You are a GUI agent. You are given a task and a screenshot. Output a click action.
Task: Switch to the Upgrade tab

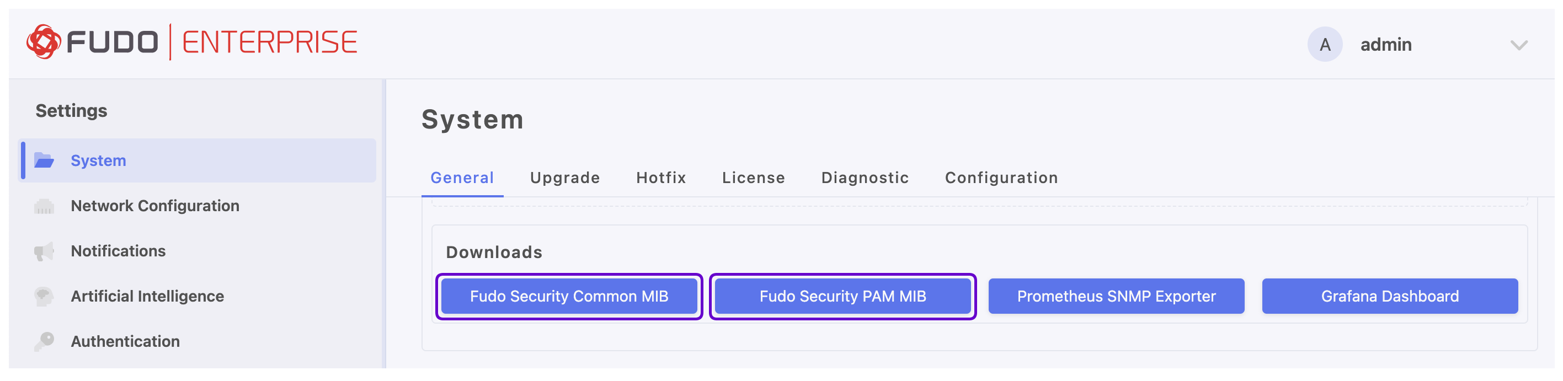tap(564, 178)
